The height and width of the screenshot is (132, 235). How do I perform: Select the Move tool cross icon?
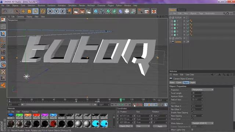[23, 11]
